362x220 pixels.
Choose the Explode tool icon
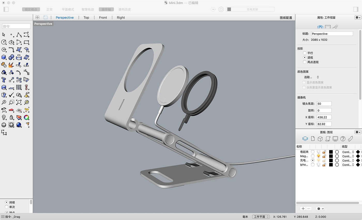(11, 65)
